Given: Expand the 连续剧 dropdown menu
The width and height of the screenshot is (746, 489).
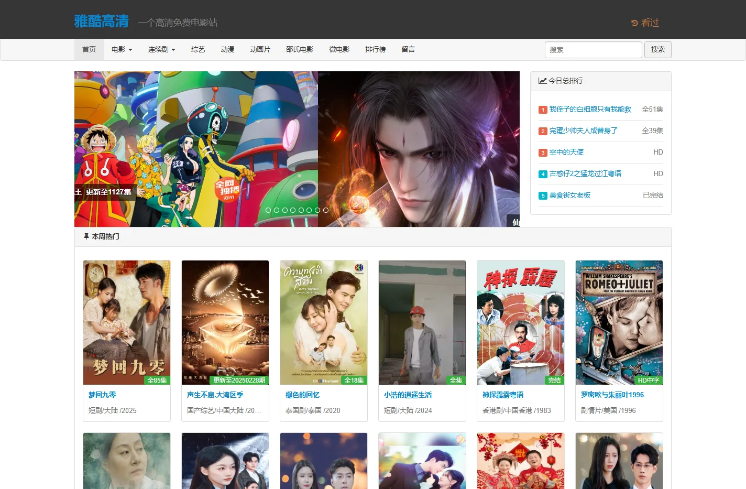Looking at the screenshot, I should (x=161, y=49).
